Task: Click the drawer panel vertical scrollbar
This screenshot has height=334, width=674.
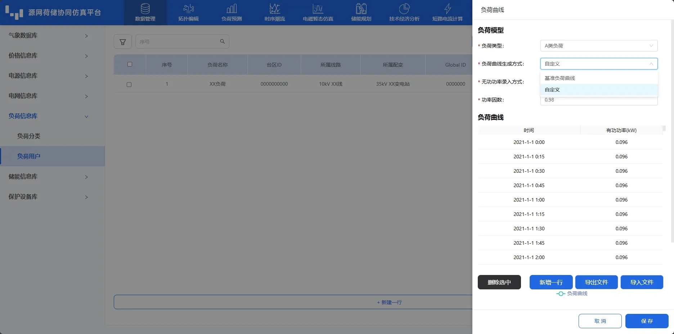Action: point(672,131)
